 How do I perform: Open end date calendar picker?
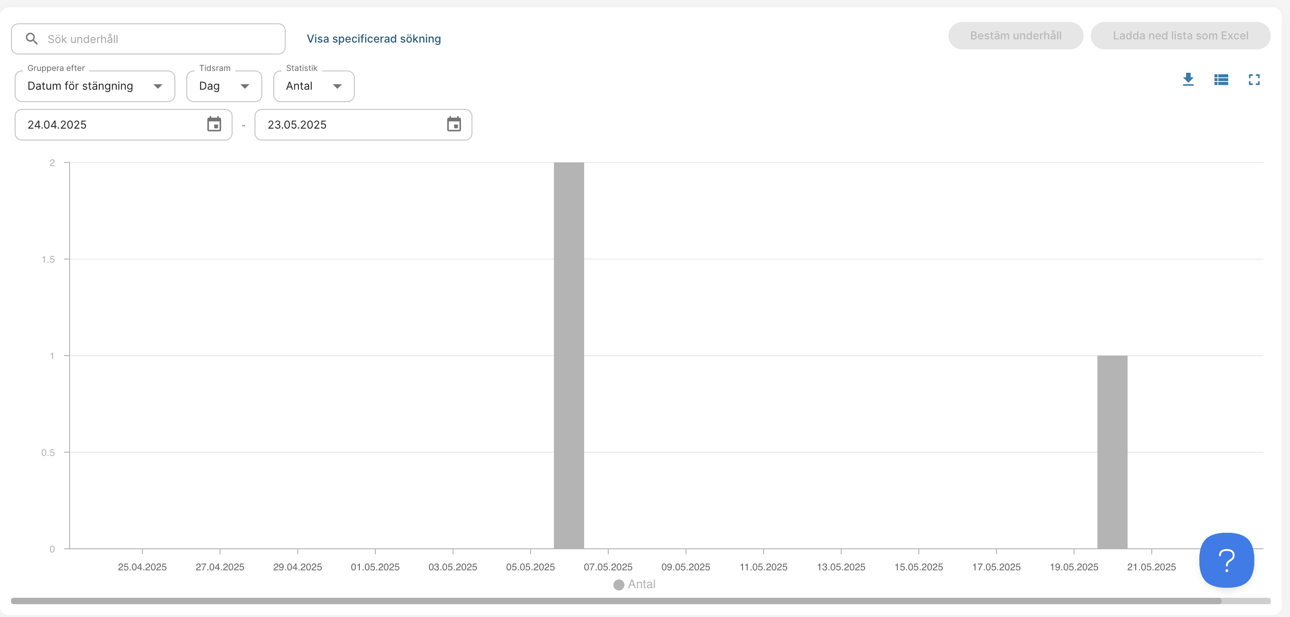click(x=454, y=124)
